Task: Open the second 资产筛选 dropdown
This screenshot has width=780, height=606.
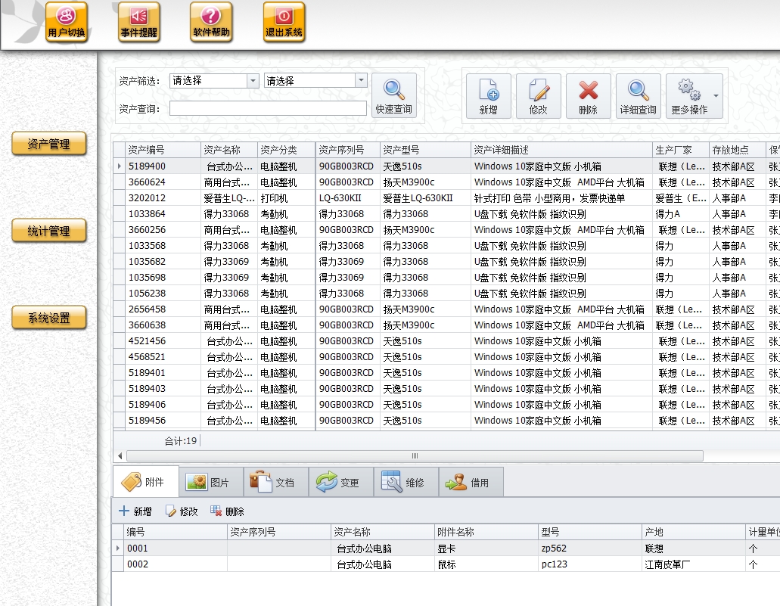Action: (x=360, y=81)
